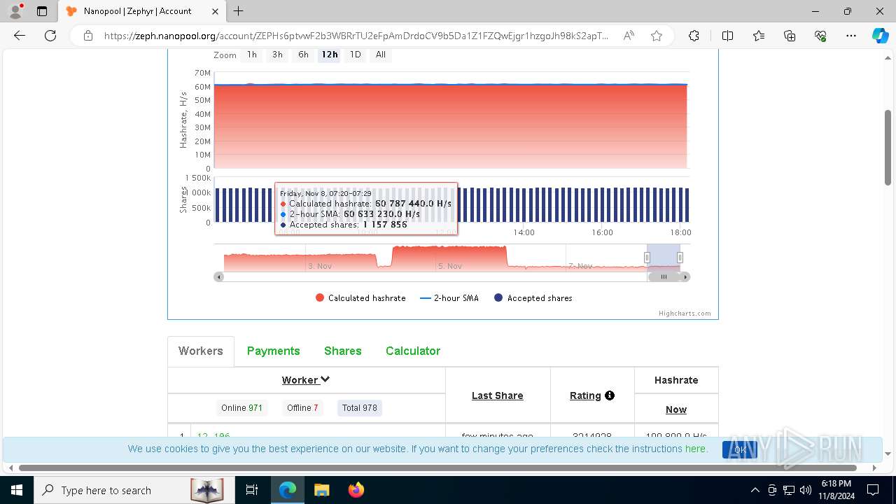Image resolution: width=896 pixels, height=504 pixels.
Task: Toggle the Accepted shares legend series
Action: (x=533, y=298)
